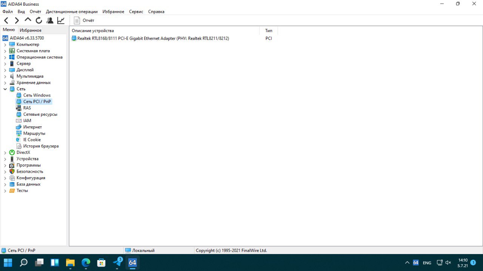Refresh the page with the circular arrow icon

click(39, 20)
